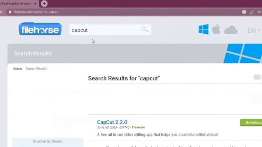Close the Download for Windows tab
262x147 pixels.
tap(35, 4)
